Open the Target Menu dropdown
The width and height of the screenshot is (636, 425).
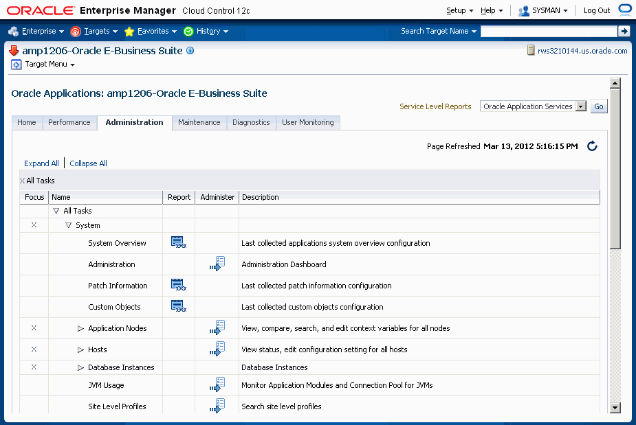coord(50,64)
